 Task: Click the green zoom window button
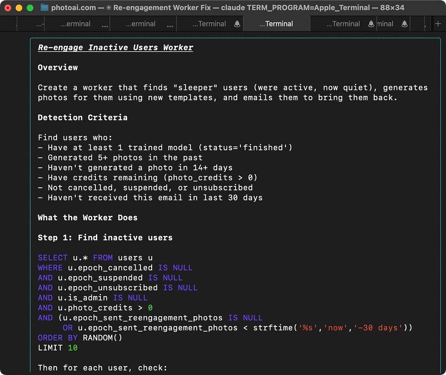pos(30,8)
